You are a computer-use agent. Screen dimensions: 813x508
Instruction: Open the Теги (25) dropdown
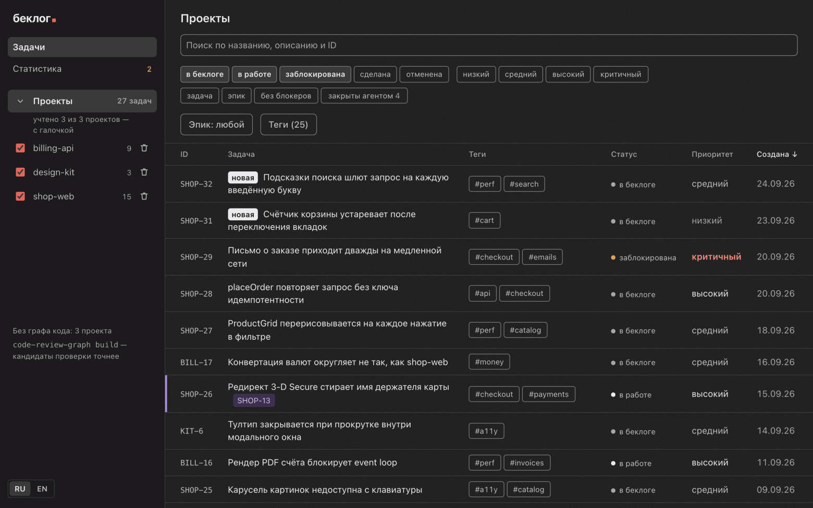click(288, 125)
